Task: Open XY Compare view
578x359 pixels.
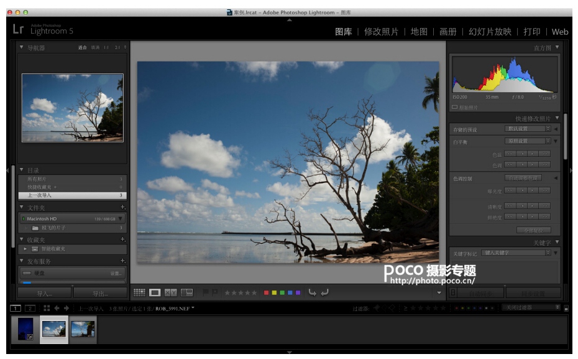Action: [170, 292]
